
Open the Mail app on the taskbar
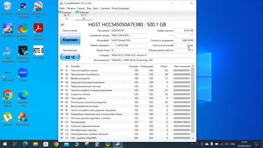point(67,144)
